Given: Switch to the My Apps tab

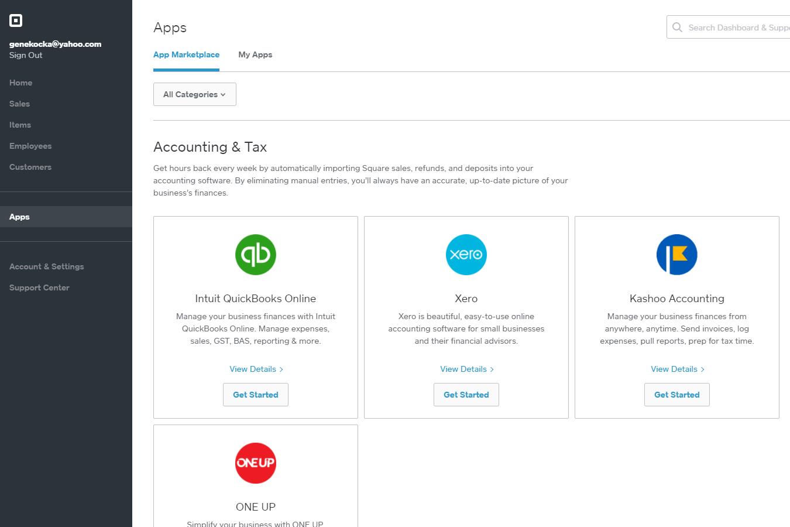Looking at the screenshot, I should (x=255, y=54).
